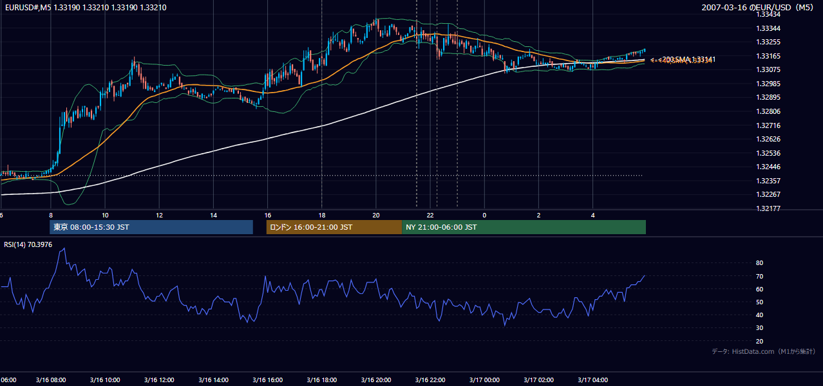Click price axis value 1.32177
823x386 pixels.
pyautogui.click(x=768, y=208)
